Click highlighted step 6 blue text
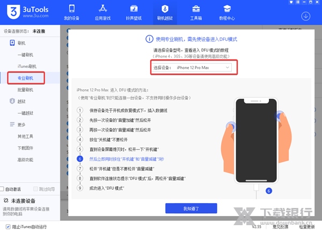The image size is (322, 230). pos(127,159)
